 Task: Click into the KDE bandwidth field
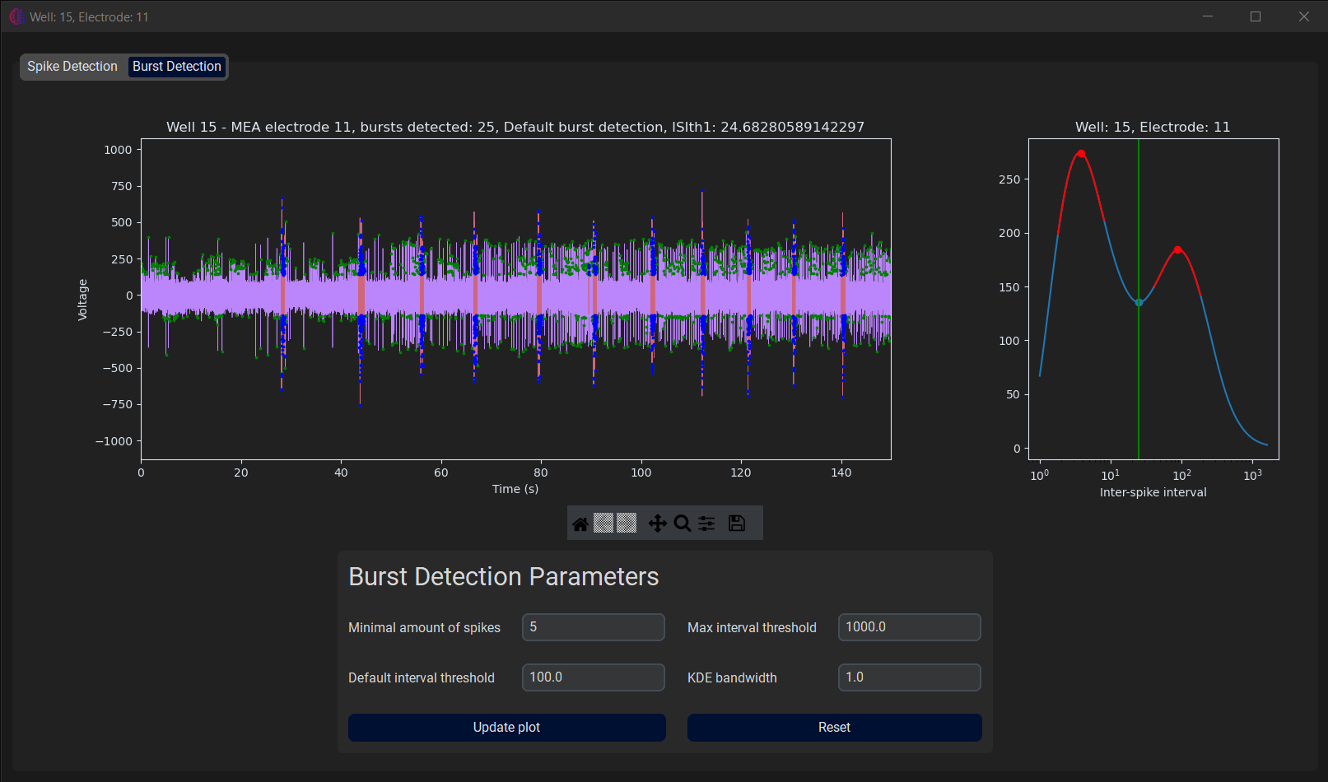coord(909,677)
